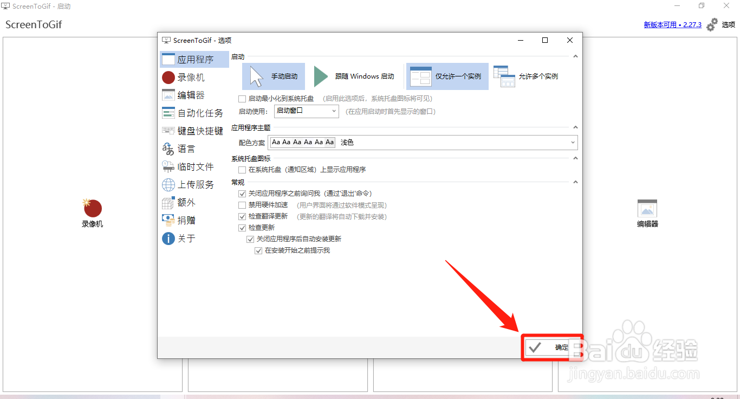
Task: Toggle ask before closing application (关闭应用程序之前询问我)
Action: click(x=242, y=194)
